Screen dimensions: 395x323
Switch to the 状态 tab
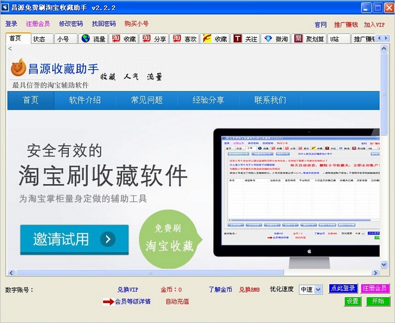point(42,39)
